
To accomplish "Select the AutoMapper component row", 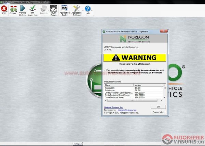I will pyautogui.click(x=134, y=91).
